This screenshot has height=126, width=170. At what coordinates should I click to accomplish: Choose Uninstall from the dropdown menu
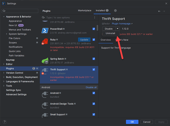tap(110, 33)
